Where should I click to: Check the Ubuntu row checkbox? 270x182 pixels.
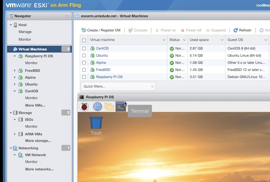84,55
